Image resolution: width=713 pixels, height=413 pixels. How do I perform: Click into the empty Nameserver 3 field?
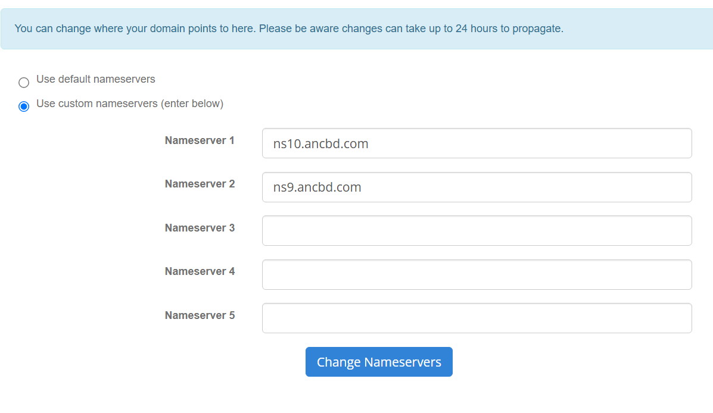point(477,231)
